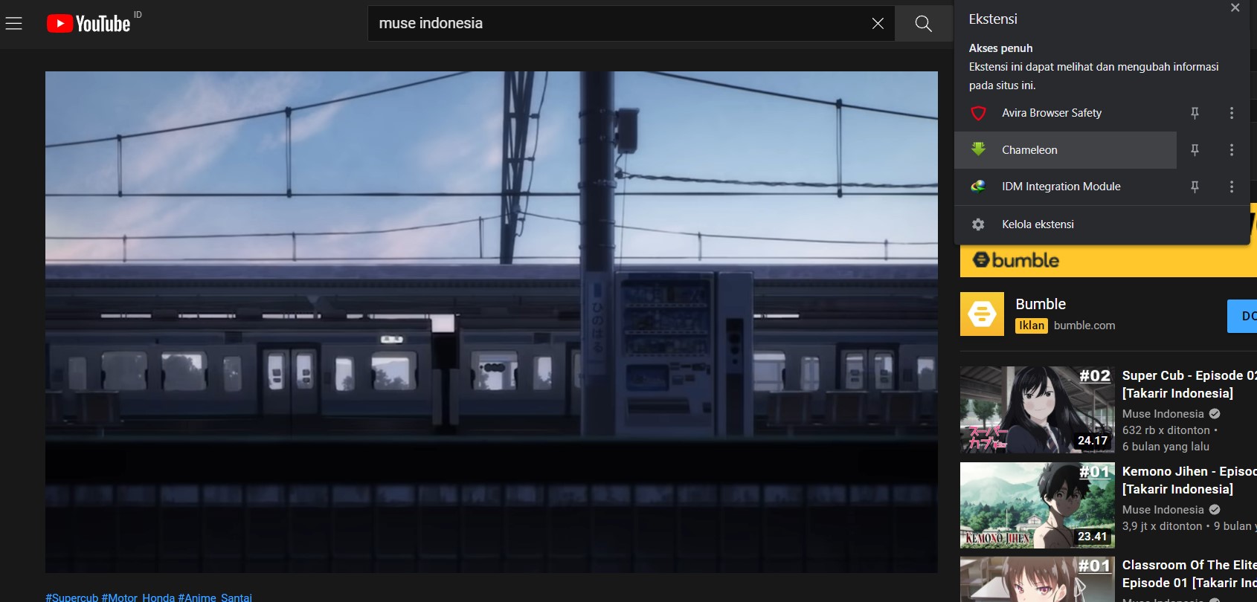
Task: Open more options for IDM Integration Module
Action: coord(1232,187)
